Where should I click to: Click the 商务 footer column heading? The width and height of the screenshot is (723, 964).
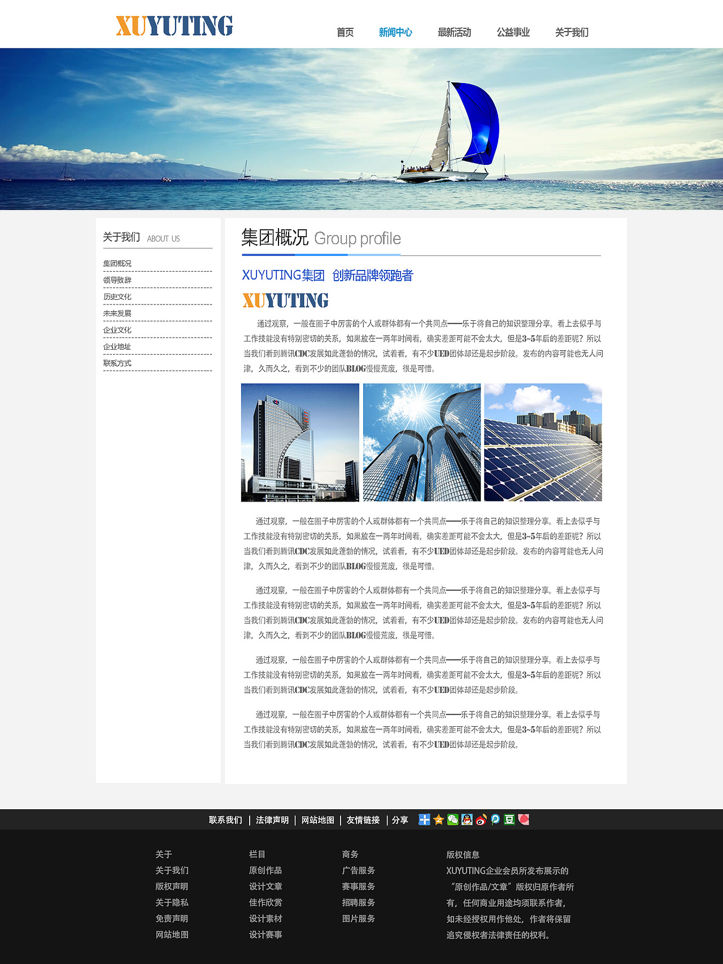(x=350, y=854)
